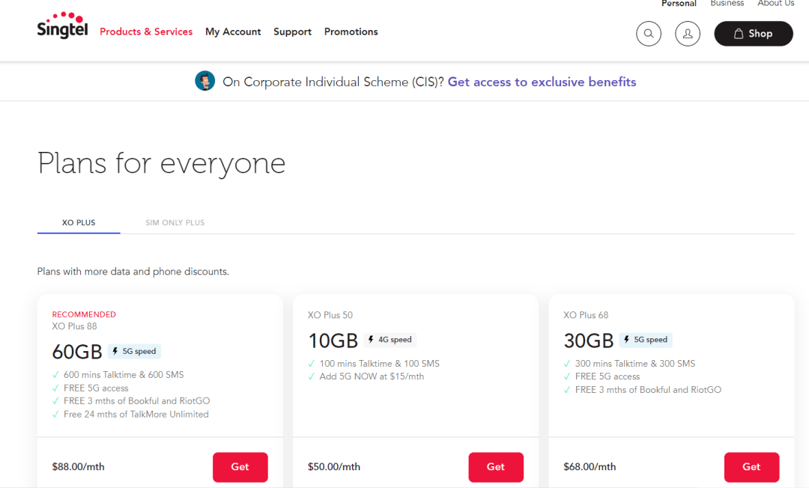Open the Products & Services menu
The image size is (809, 488).
pyautogui.click(x=146, y=31)
